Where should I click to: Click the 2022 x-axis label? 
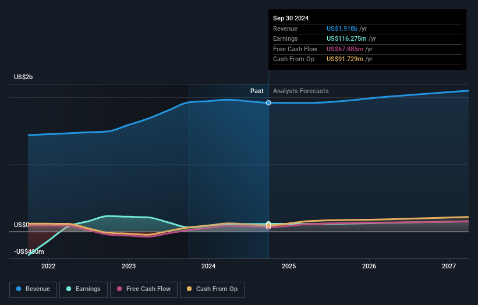tap(48, 266)
